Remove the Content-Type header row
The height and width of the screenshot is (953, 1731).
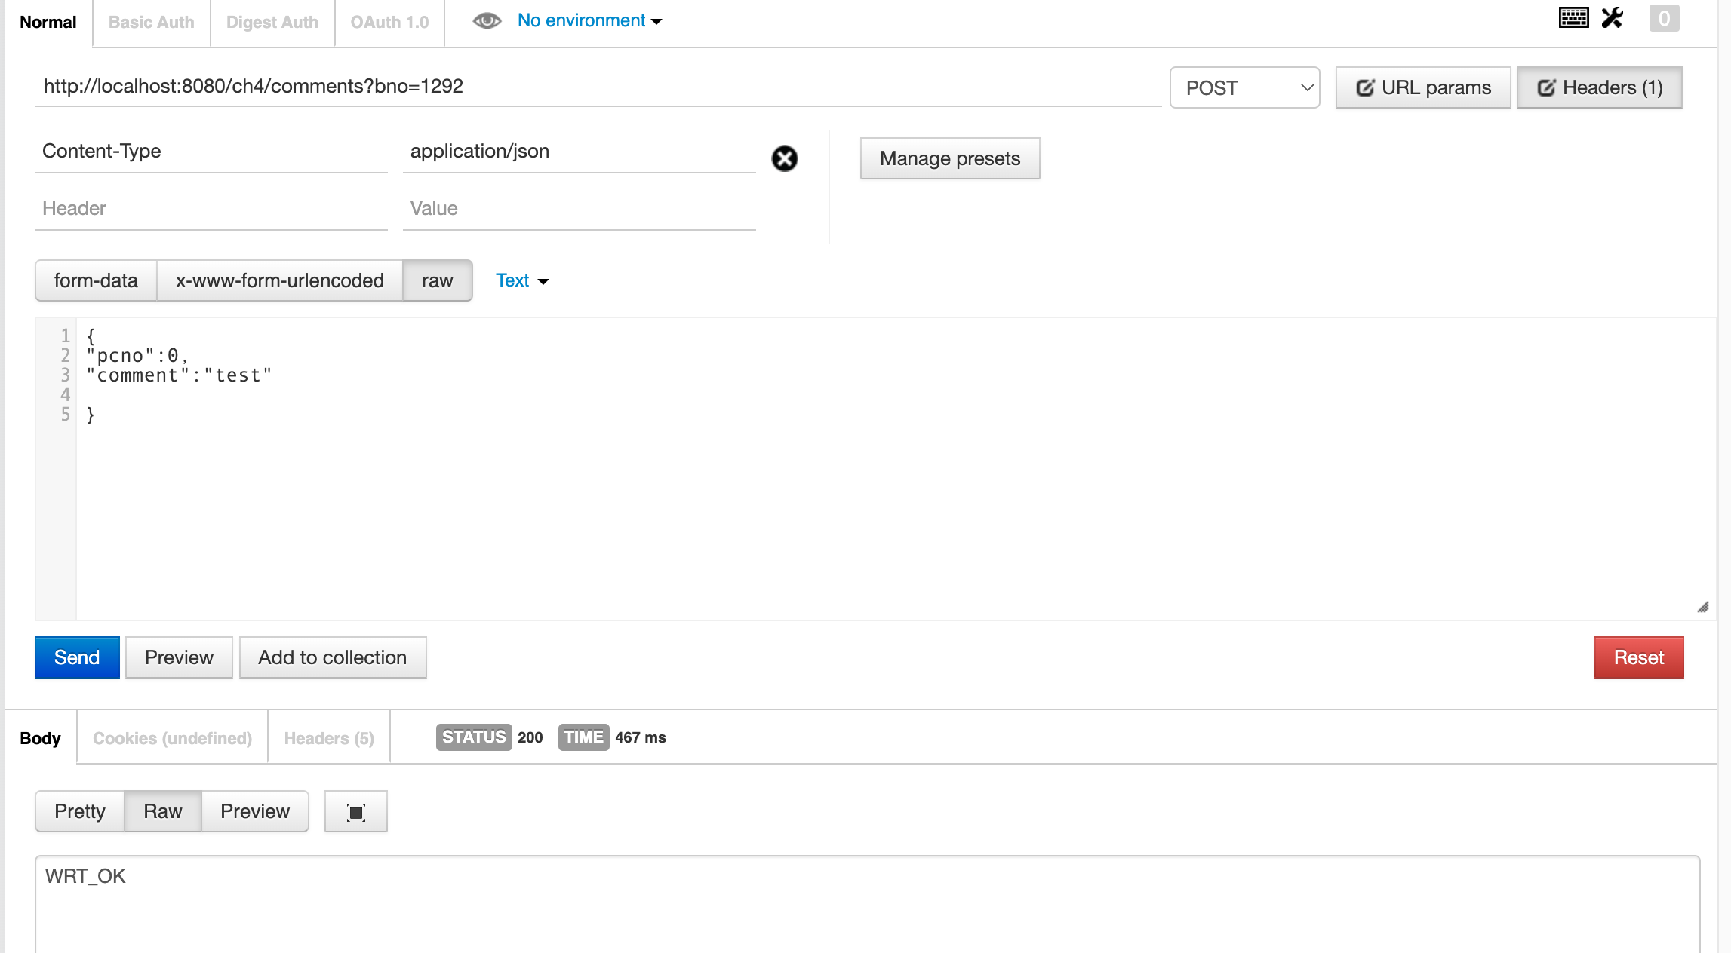click(x=785, y=158)
